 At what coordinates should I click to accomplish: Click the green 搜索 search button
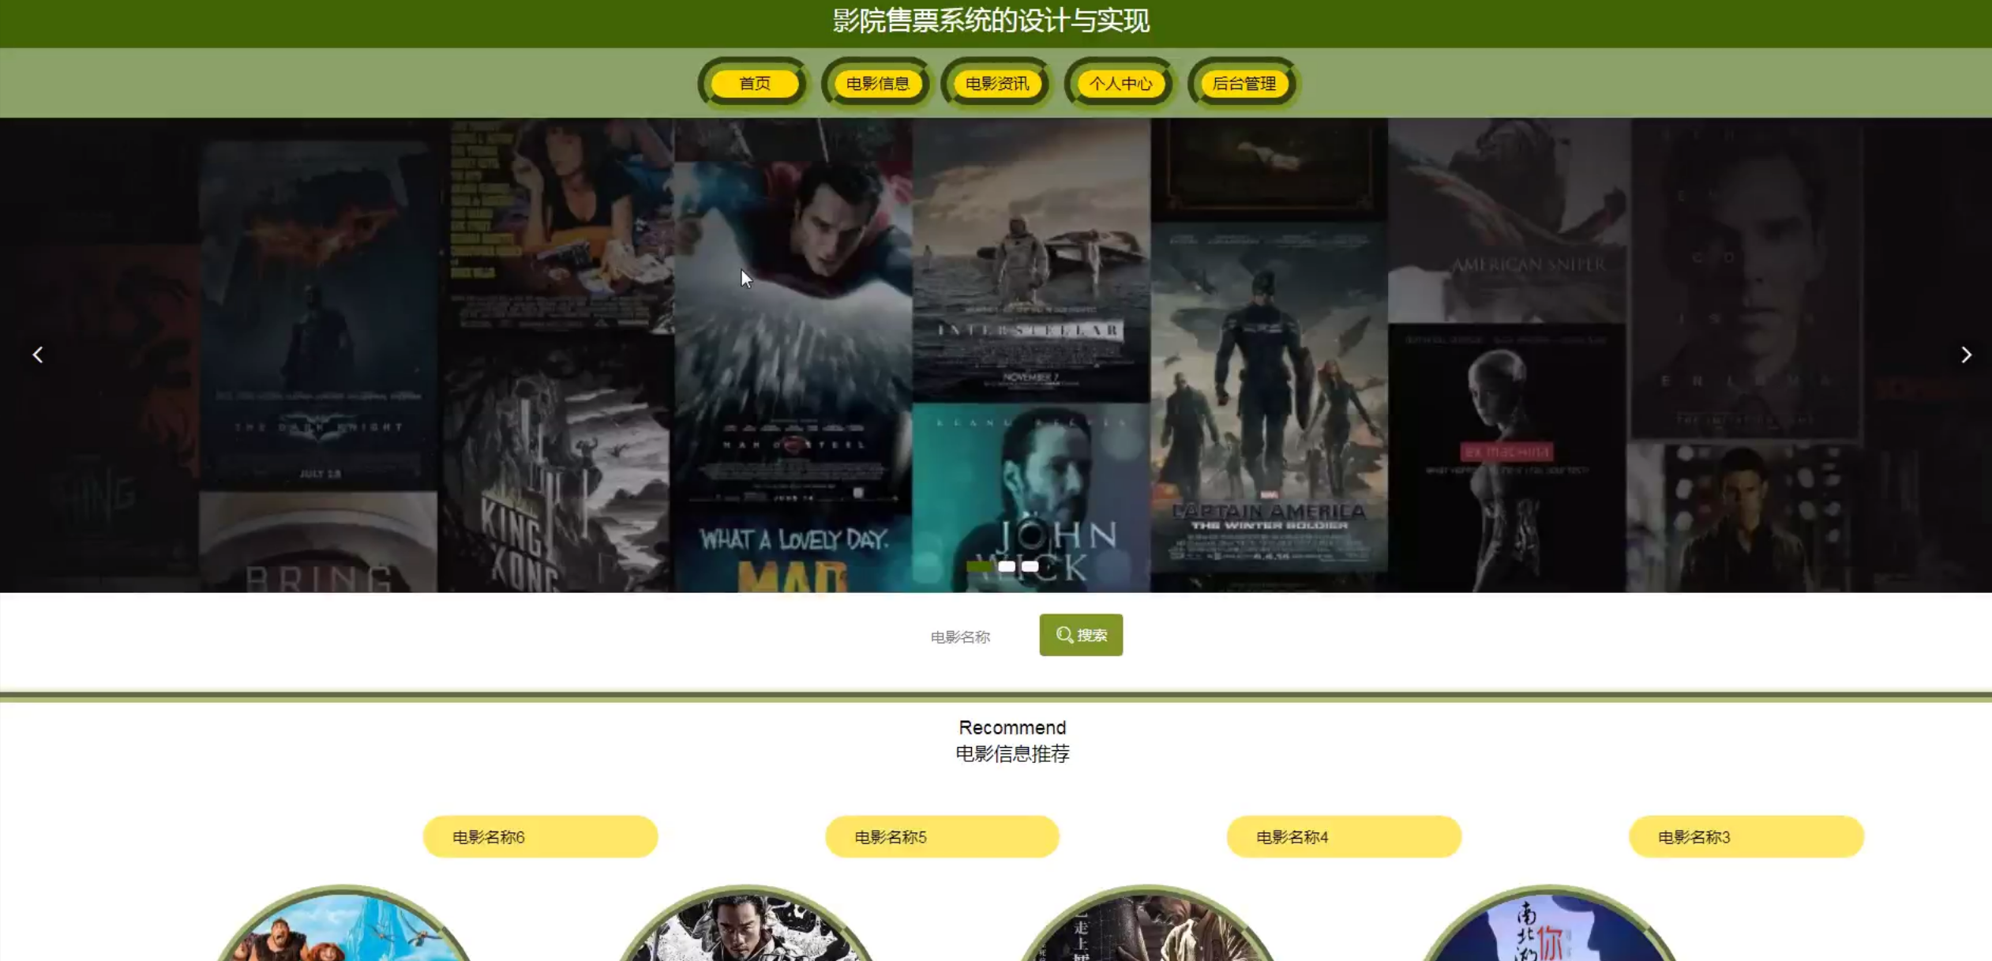[1080, 635]
